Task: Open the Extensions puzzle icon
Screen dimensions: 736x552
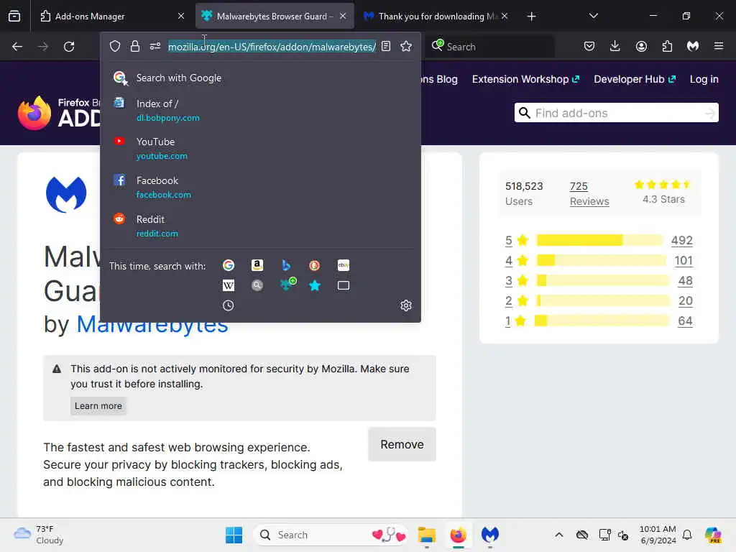Action: pos(667,46)
